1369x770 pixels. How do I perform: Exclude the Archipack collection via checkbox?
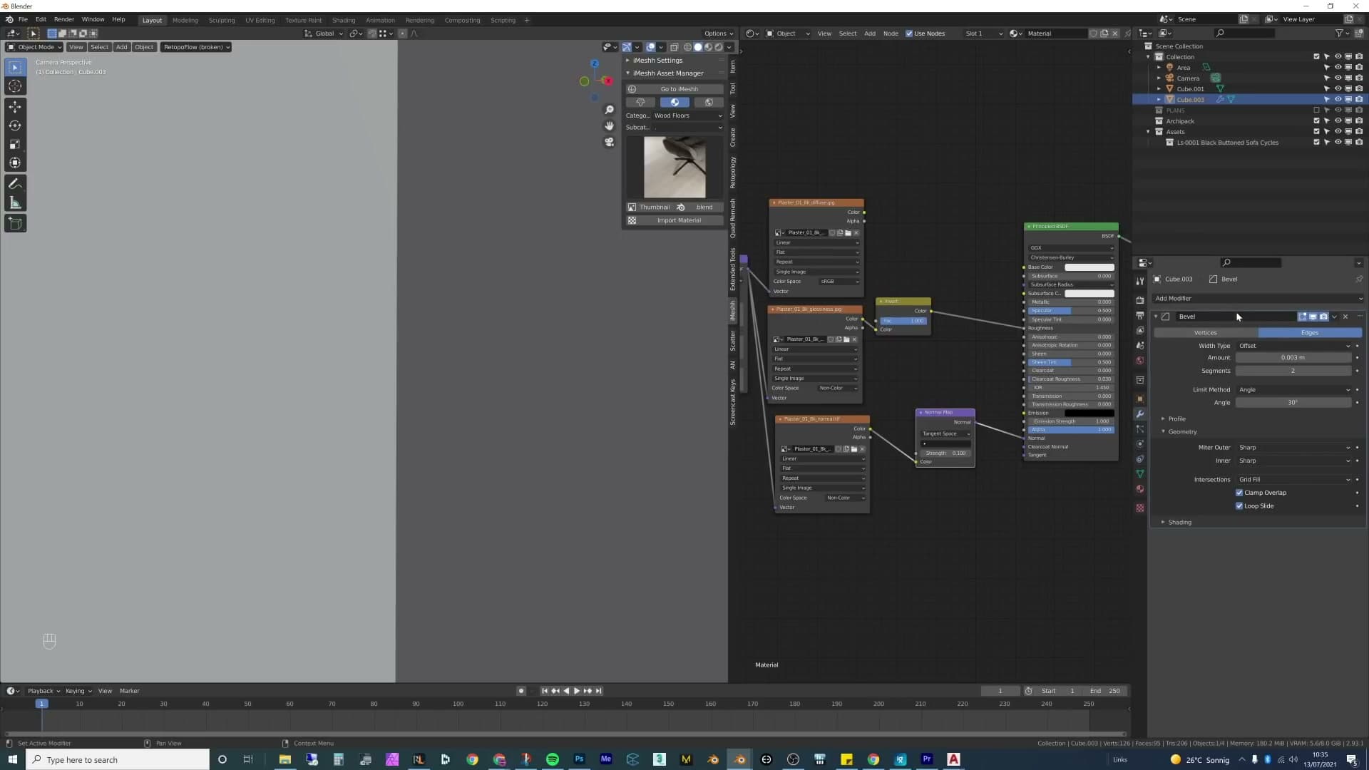point(1316,121)
